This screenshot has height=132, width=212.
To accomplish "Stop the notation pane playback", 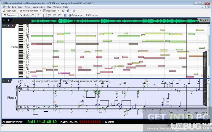I will click(8, 81).
